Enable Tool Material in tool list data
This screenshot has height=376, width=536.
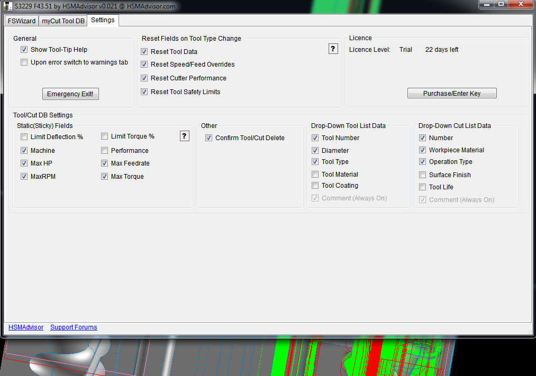(315, 175)
